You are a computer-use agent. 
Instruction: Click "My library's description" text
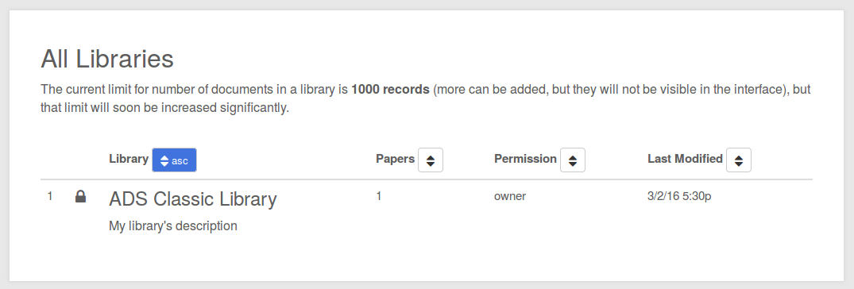coord(173,225)
